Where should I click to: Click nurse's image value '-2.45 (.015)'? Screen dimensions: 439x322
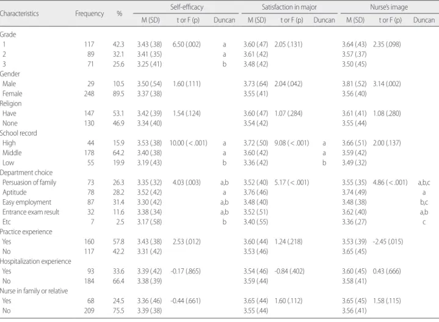click(388, 241)
